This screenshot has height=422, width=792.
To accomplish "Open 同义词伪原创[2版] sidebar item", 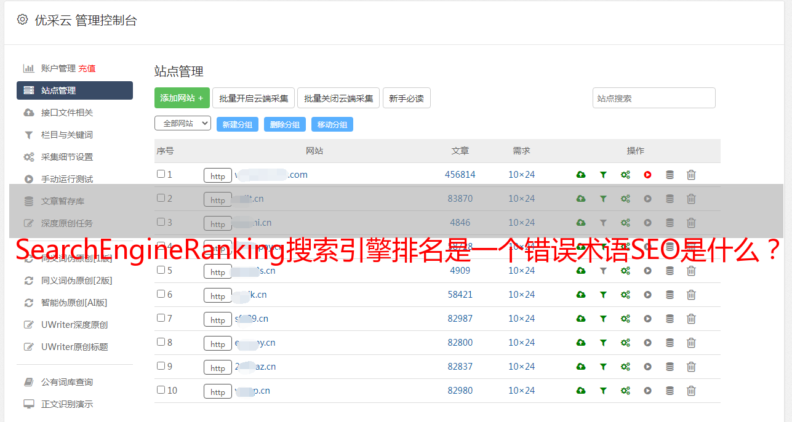I will (76, 281).
